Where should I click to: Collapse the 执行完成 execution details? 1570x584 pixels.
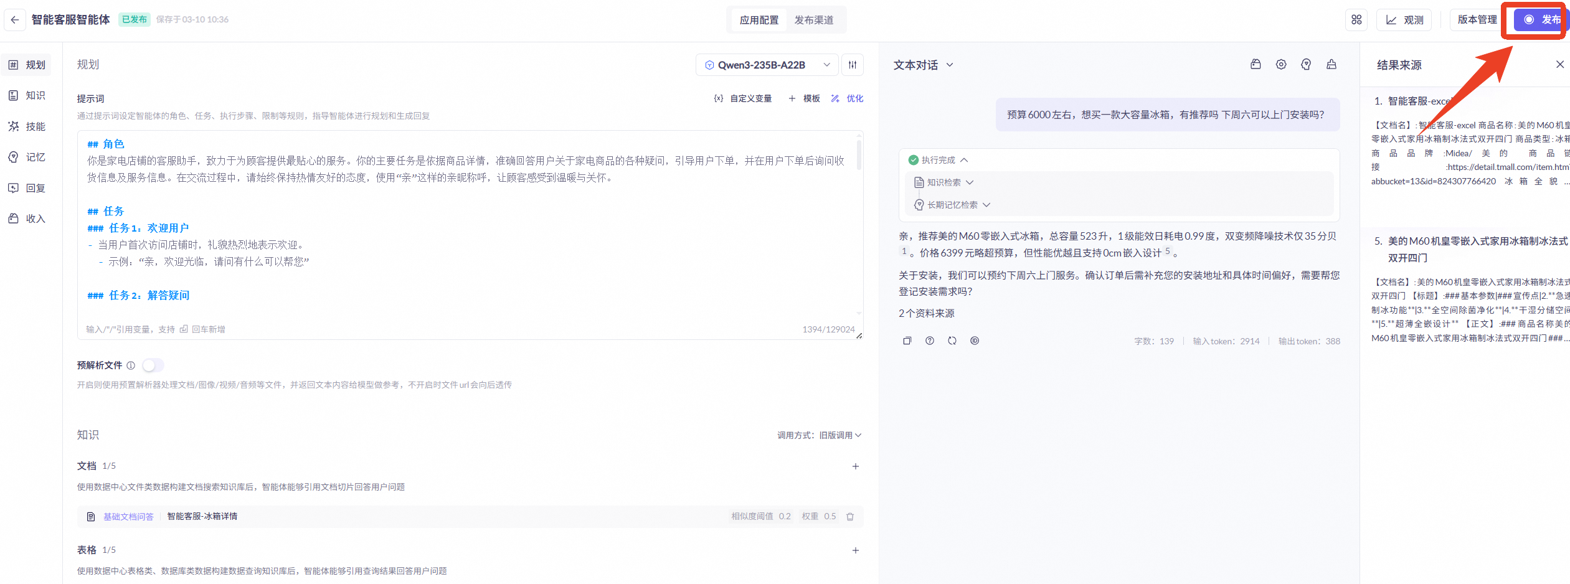[x=965, y=159]
